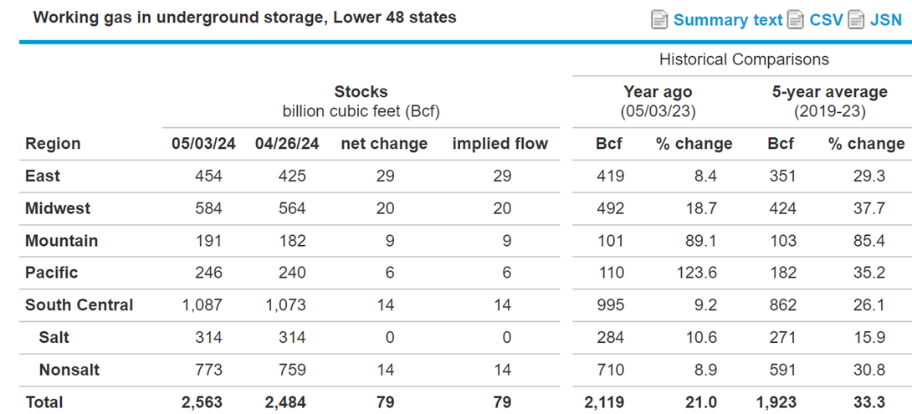Select the Nonsalt sub-region row label
The height and width of the screenshot is (414, 912).
pos(69,370)
